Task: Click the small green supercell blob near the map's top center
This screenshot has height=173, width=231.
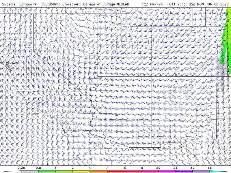Action: [x=113, y=23]
